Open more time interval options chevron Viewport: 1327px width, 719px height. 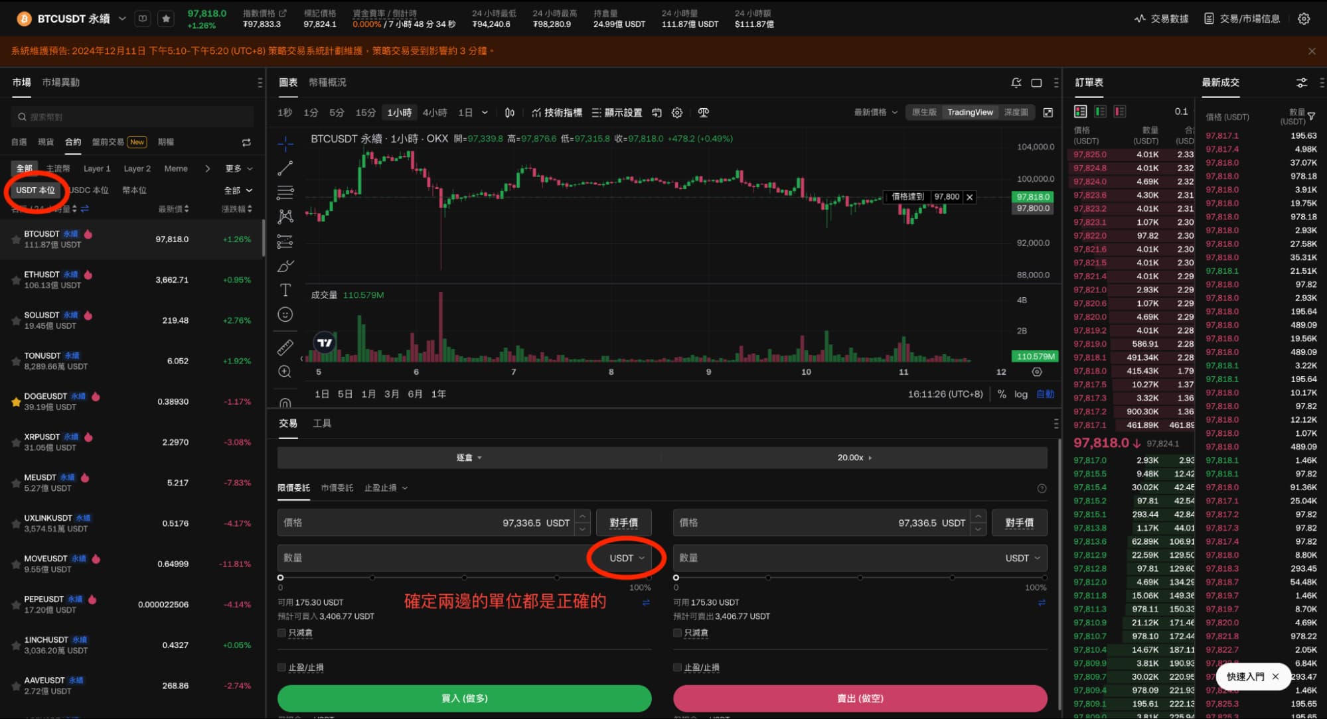pos(485,113)
